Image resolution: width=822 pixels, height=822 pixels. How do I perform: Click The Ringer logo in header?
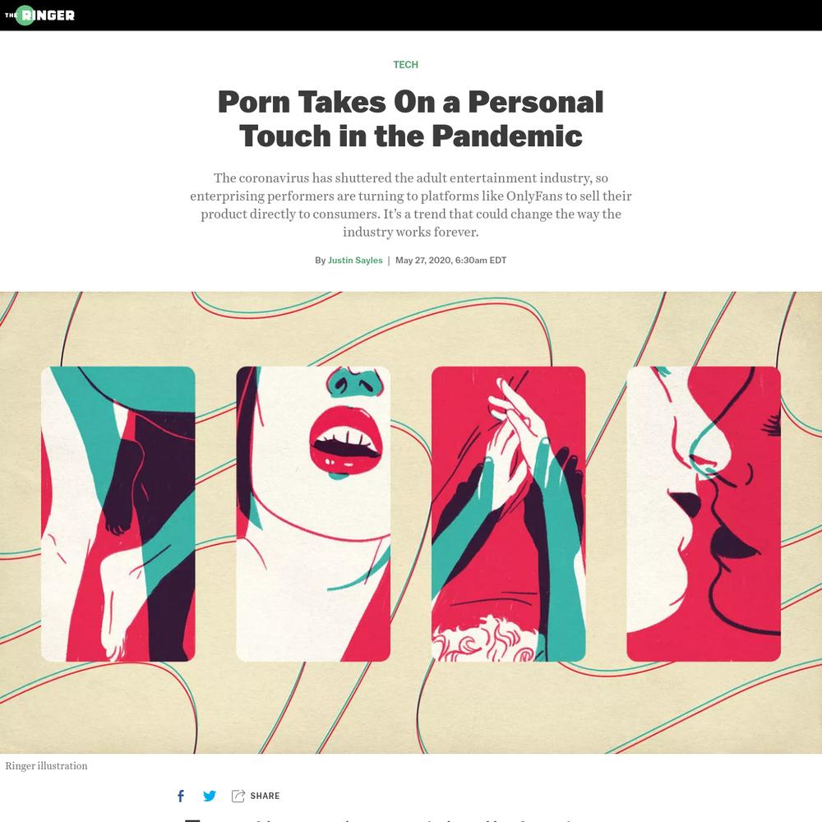pos(39,15)
